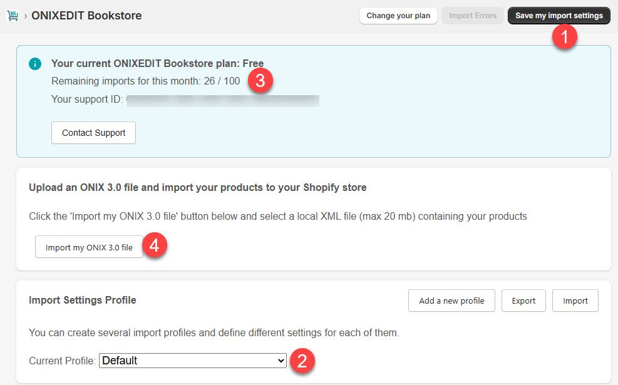This screenshot has width=618, height=385.
Task: Click the Change your plan button
Action: pos(398,16)
